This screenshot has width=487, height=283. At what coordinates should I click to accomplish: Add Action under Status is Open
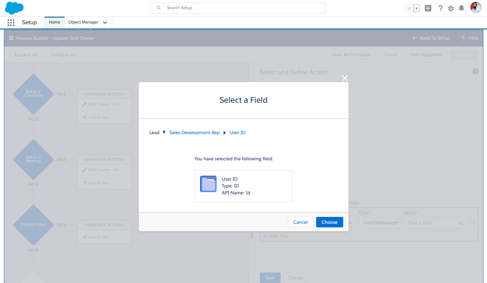(96, 237)
